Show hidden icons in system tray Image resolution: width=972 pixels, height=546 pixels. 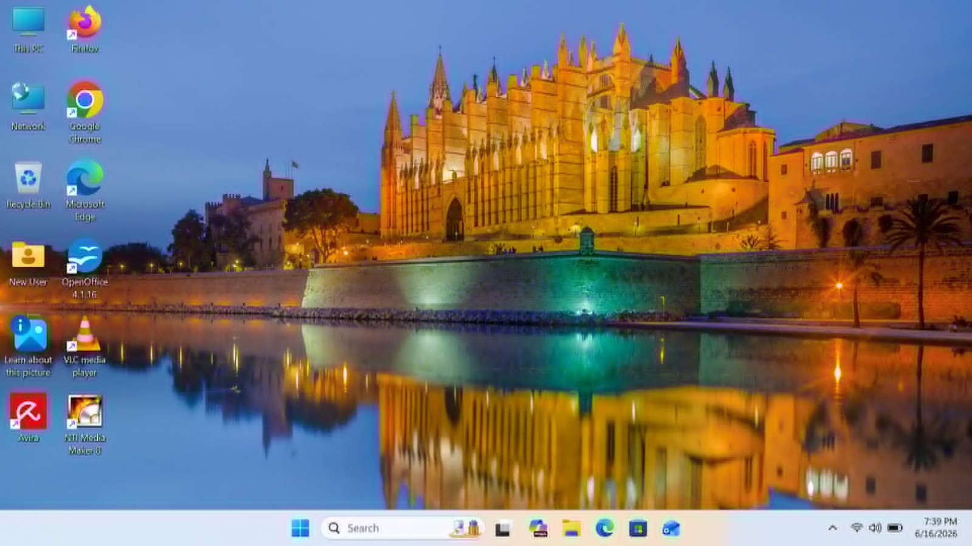[x=833, y=528]
